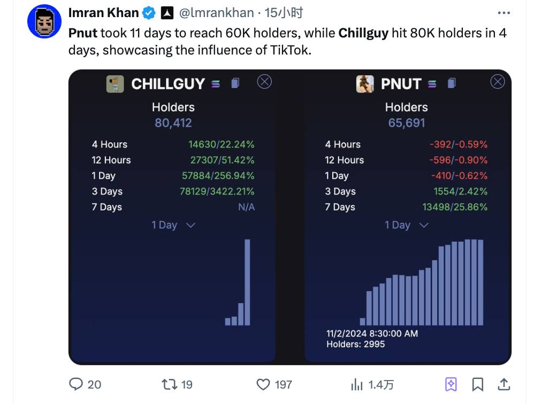Open the Imran Khan display name link
Screen dimensions: 534x403
103,13
